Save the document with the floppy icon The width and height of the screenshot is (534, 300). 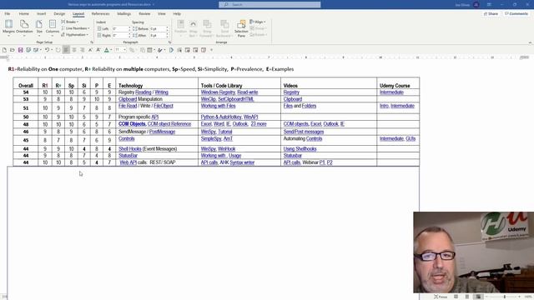[20, 50]
